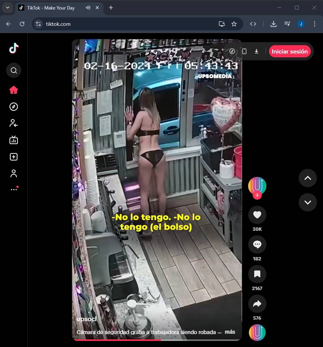Open the Following icon in sidebar
Screen dimensions: 323x347
(x=14, y=123)
